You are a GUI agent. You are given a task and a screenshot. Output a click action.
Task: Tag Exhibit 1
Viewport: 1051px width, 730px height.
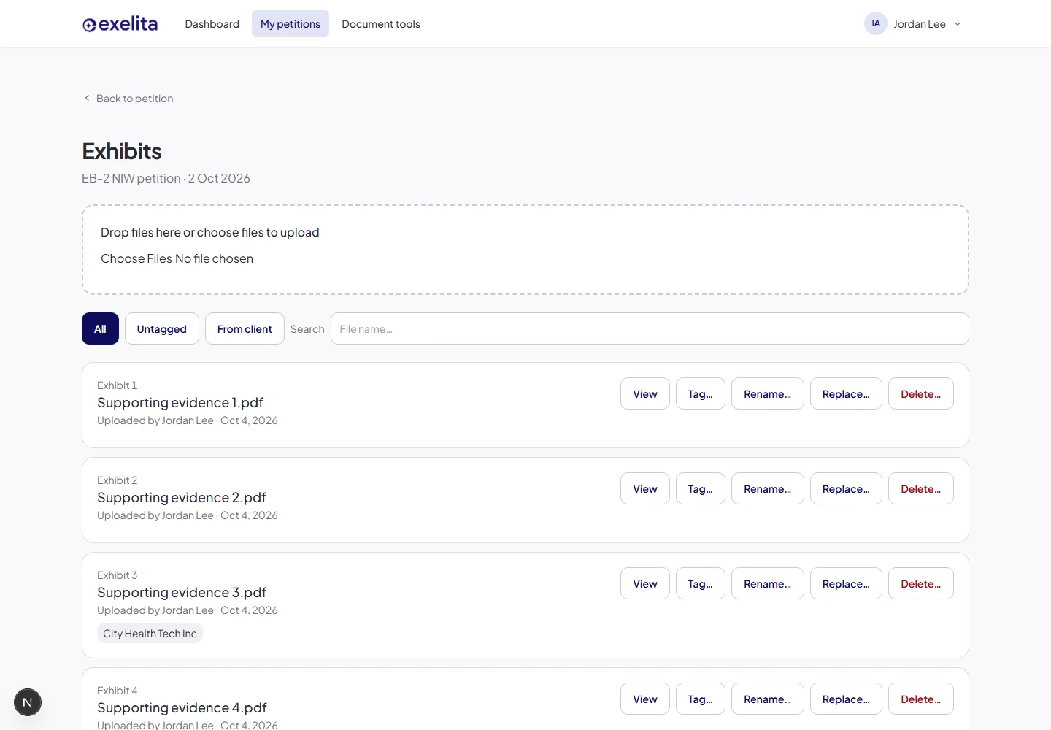pyautogui.click(x=701, y=393)
